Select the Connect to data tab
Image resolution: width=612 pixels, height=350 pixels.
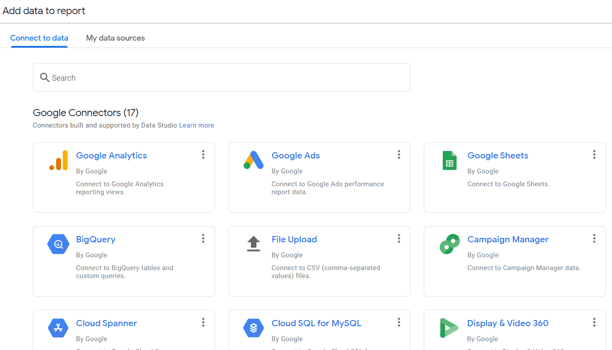[39, 38]
